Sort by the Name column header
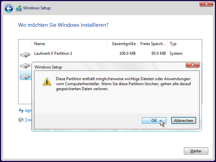 click(x=70, y=44)
